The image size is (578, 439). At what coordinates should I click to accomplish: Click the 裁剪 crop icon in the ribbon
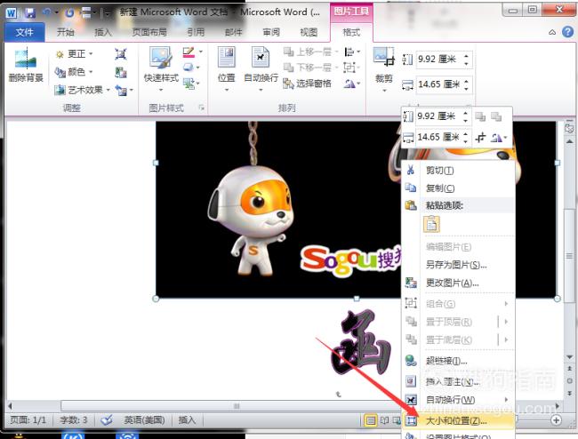(x=384, y=58)
